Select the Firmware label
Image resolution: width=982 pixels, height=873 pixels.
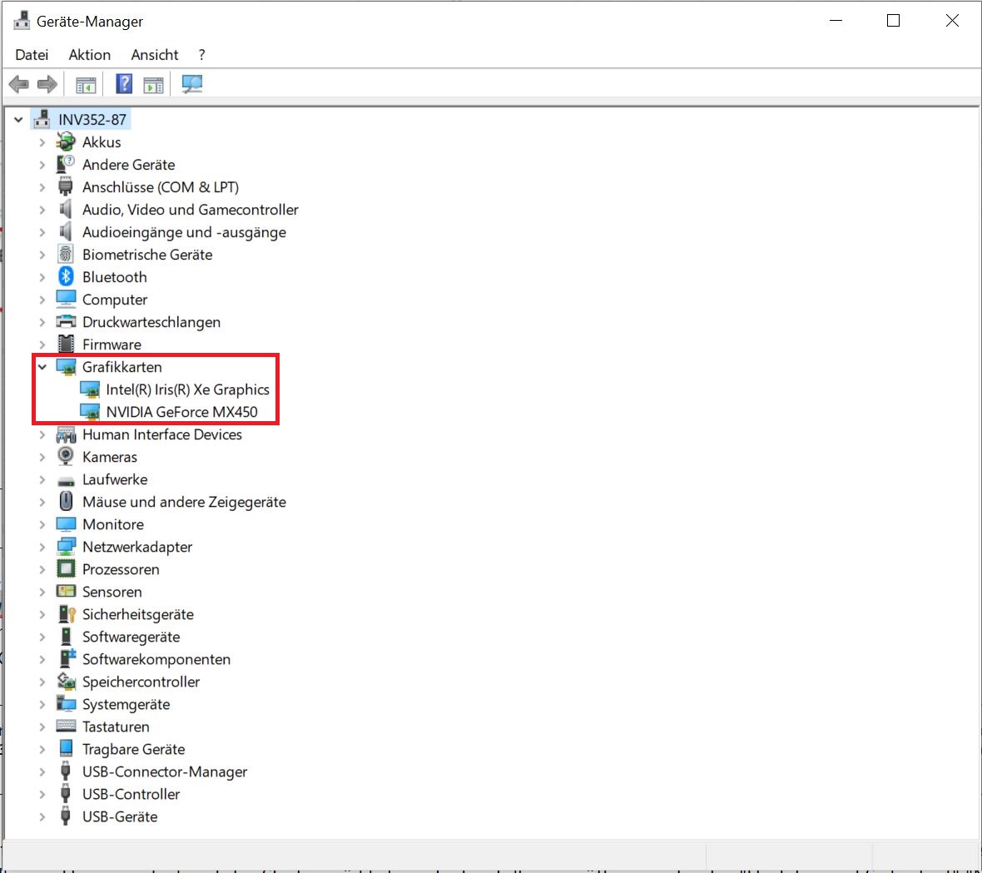click(112, 345)
